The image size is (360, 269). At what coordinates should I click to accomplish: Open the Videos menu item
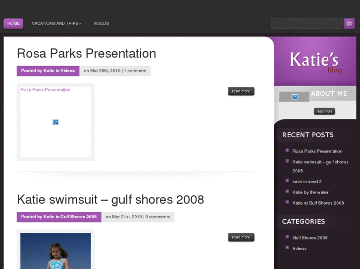tap(101, 23)
